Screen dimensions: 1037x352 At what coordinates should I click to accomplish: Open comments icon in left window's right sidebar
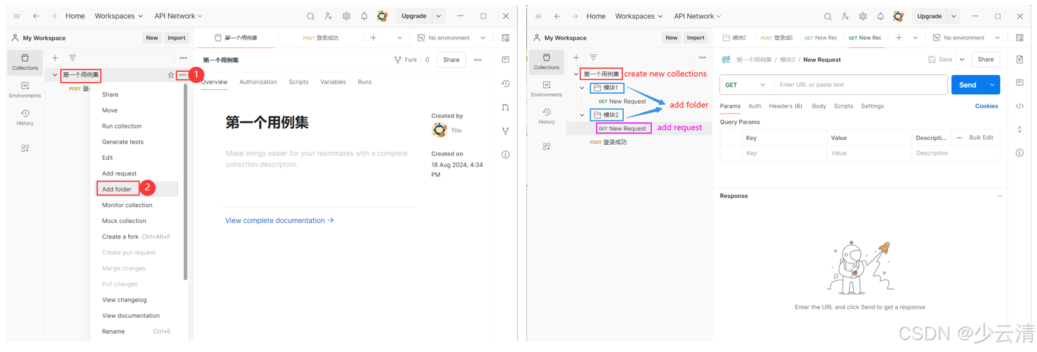tap(506, 60)
